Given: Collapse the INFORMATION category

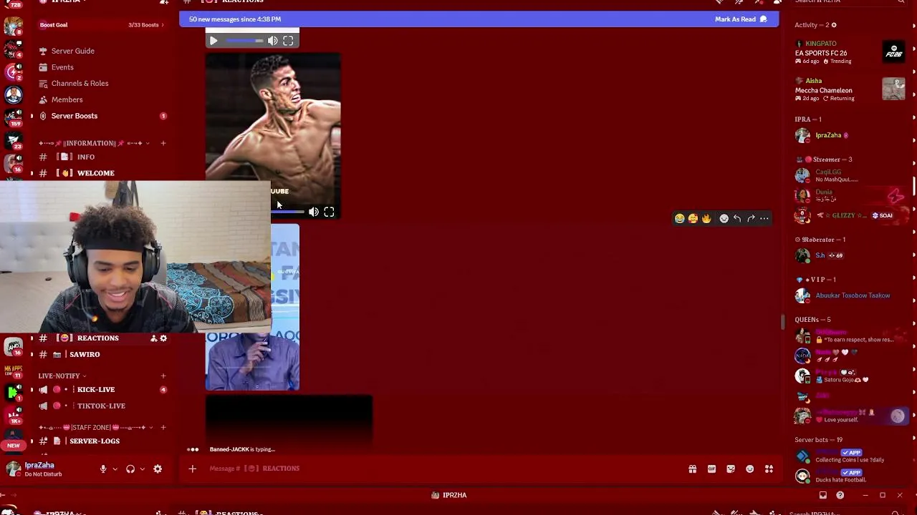Looking at the screenshot, I should pyautogui.click(x=93, y=143).
